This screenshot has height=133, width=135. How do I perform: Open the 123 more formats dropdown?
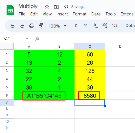(115, 26)
